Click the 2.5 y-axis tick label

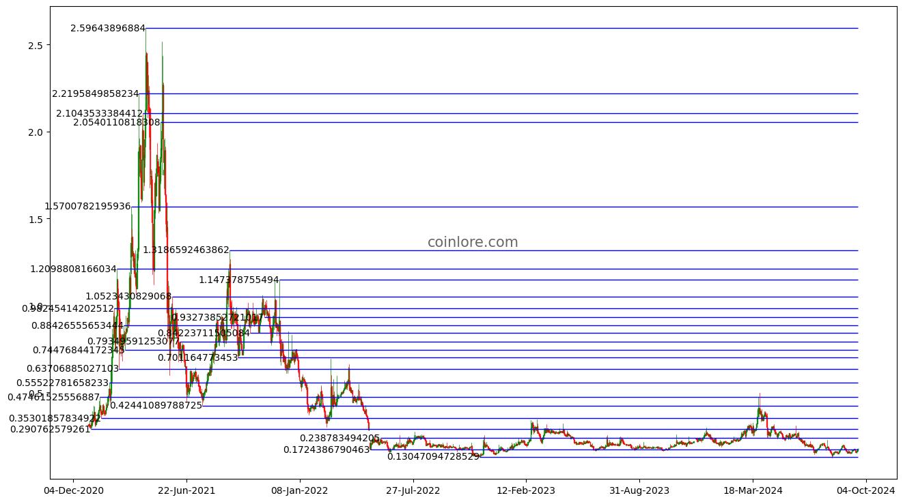tap(36, 45)
